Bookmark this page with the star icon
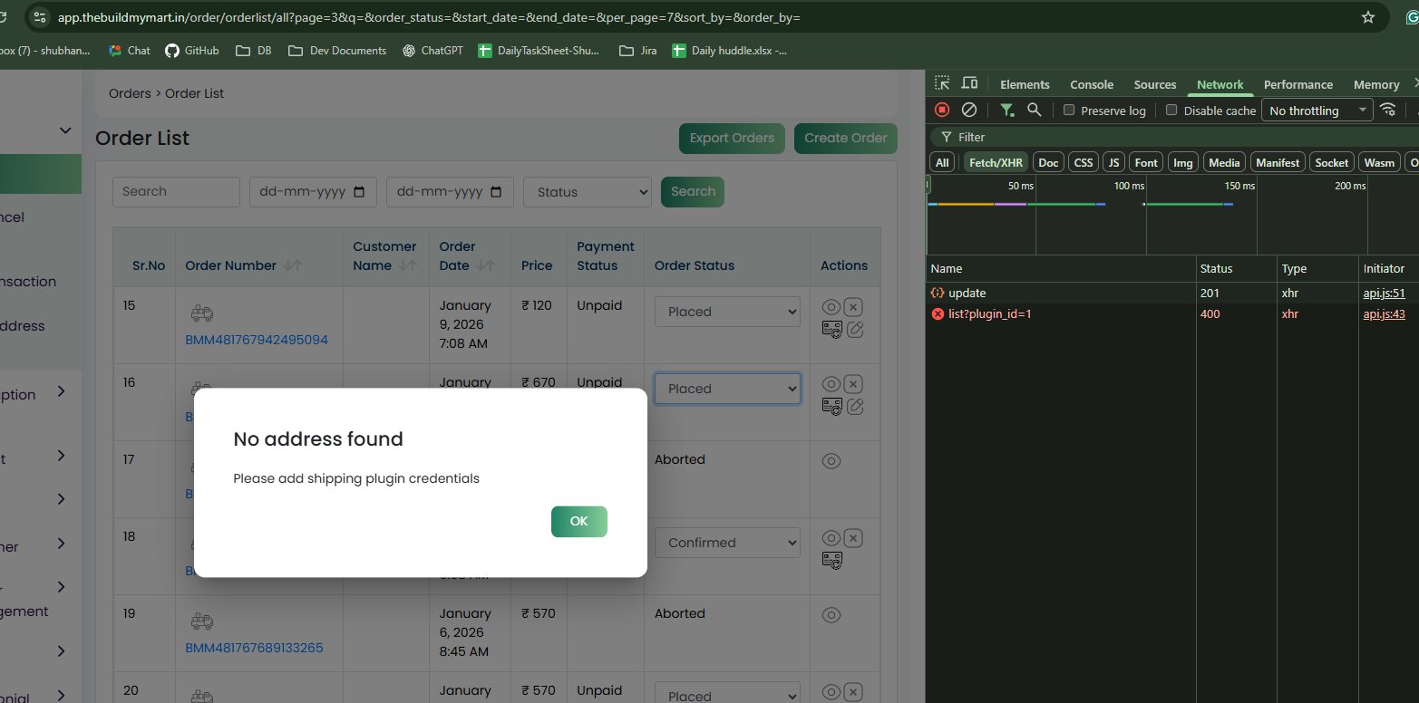This screenshot has height=703, width=1419. [x=1368, y=17]
